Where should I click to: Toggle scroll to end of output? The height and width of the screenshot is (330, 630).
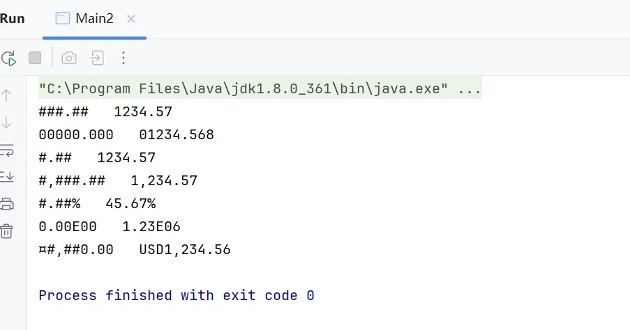coord(7,177)
